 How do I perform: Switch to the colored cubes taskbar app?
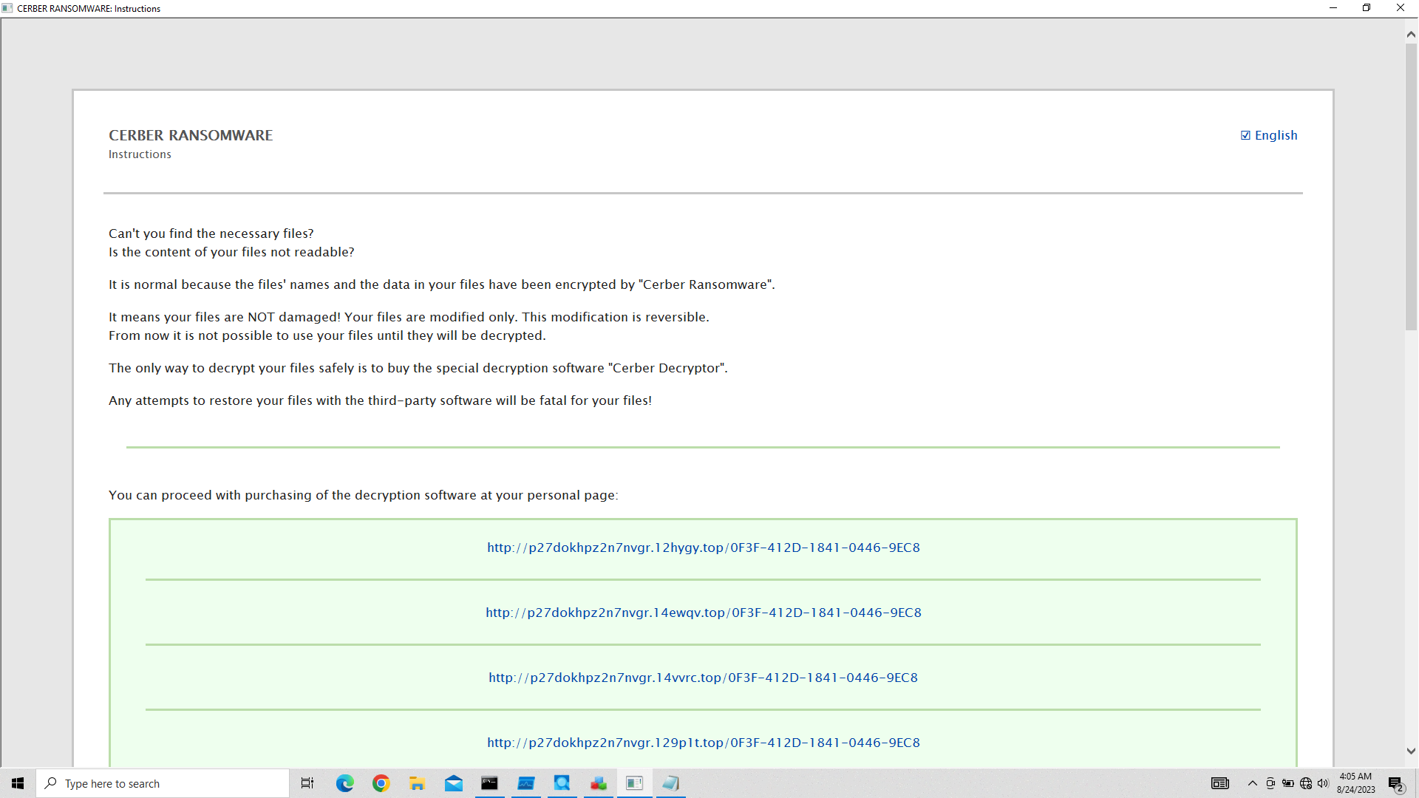pos(599,783)
